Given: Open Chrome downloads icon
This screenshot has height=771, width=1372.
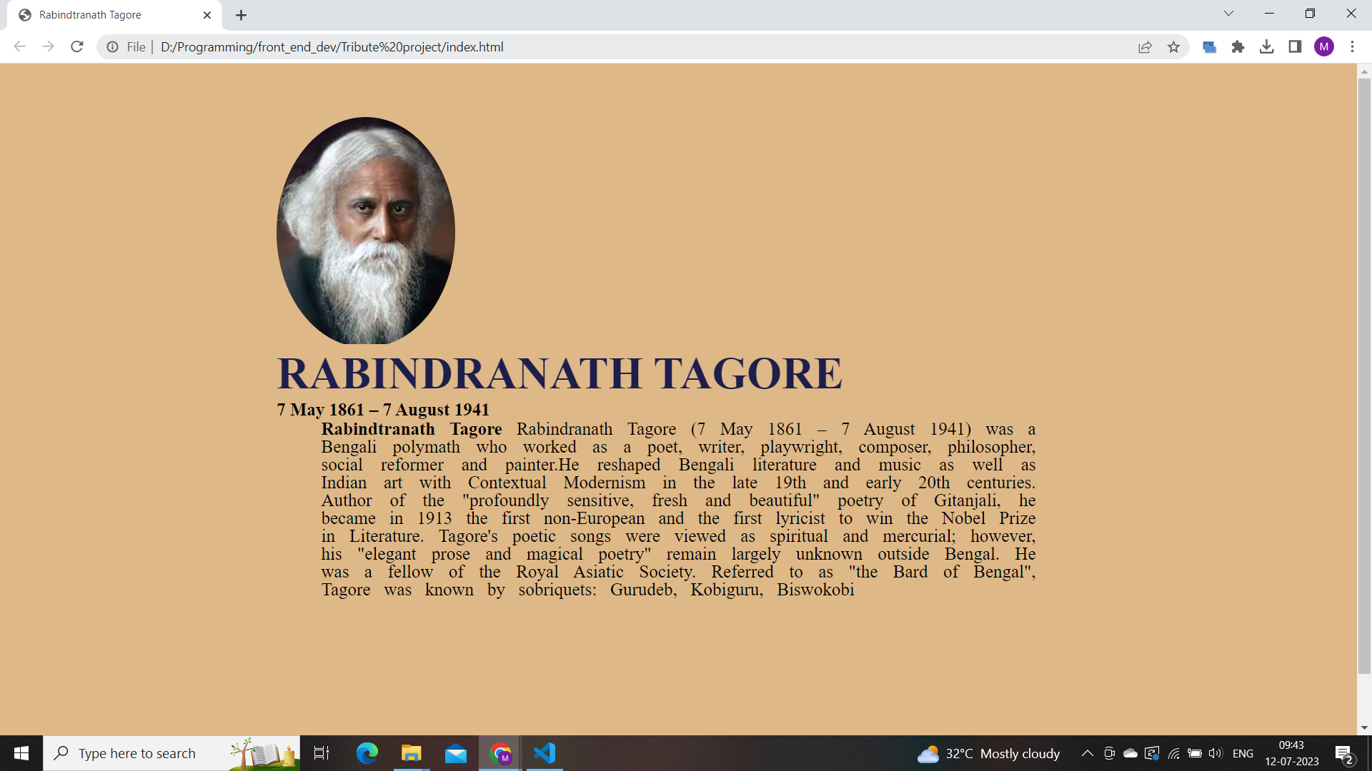Looking at the screenshot, I should point(1266,47).
